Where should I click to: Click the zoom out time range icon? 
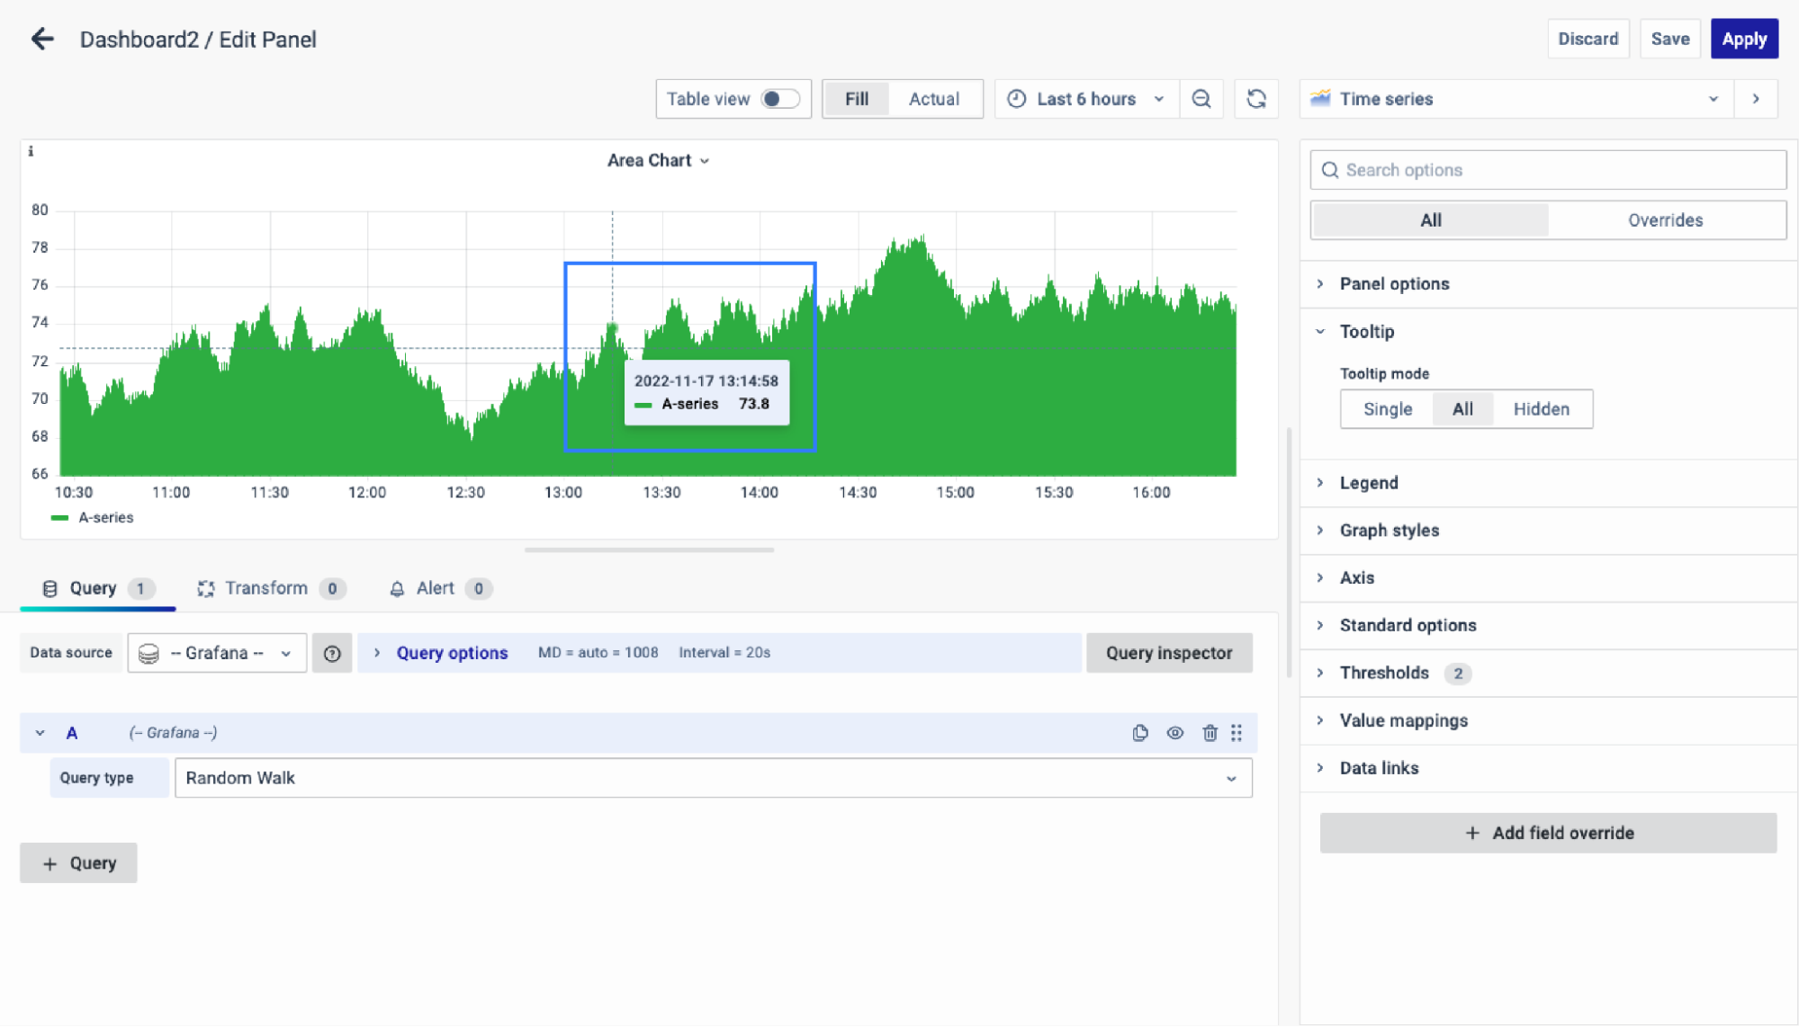click(1201, 99)
